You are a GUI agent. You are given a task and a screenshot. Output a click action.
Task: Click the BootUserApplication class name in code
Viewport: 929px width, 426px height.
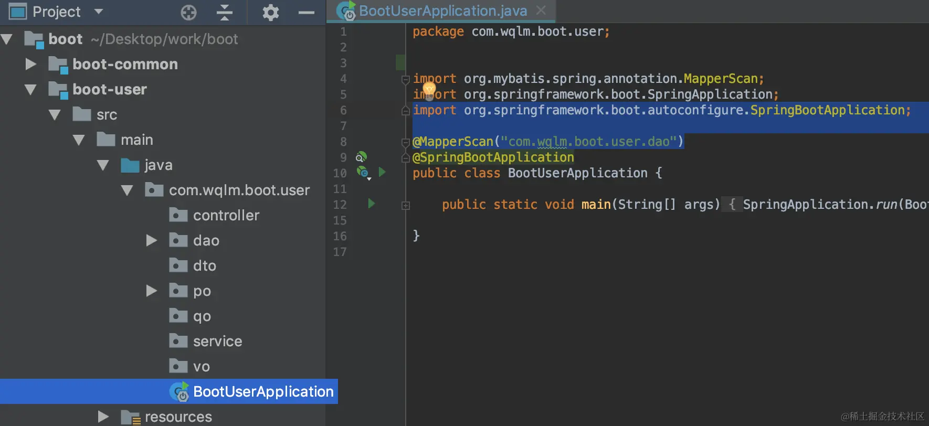pos(578,173)
